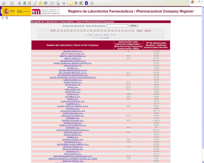Open ABAMED PHARMA, S.L. company link
This screenshot has width=204, height=163.
click(x=73, y=51)
